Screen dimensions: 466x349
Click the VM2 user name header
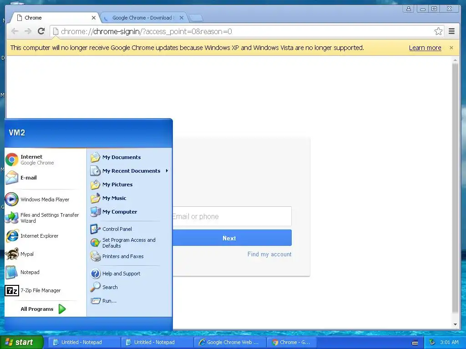coord(17,133)
